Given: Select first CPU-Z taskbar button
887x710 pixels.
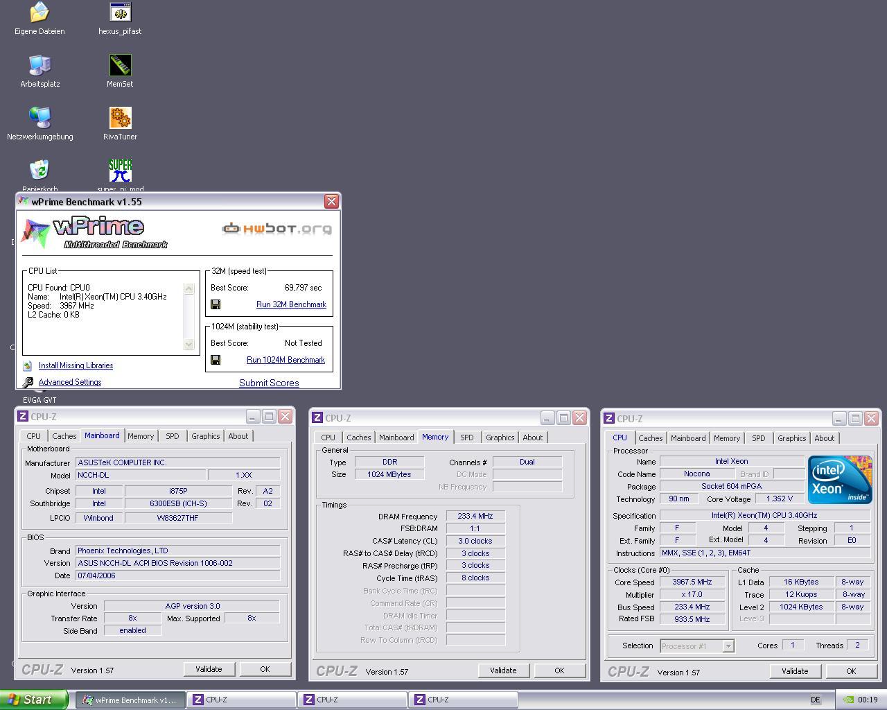Looking at the screenshot, I should pos(242,700).
